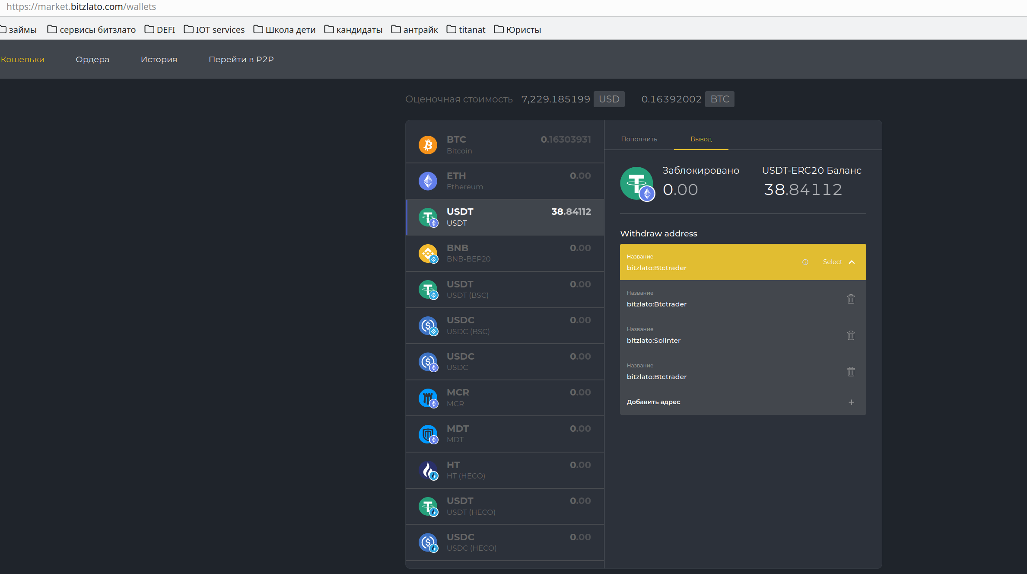The image size is (1027, 574).
Task: Select the BTC Bitcoin wallet icon
Action: (428, 145)
